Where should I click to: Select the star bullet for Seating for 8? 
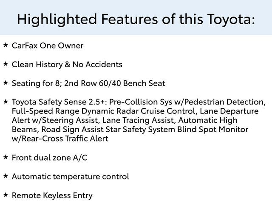(x=6, y=82)
